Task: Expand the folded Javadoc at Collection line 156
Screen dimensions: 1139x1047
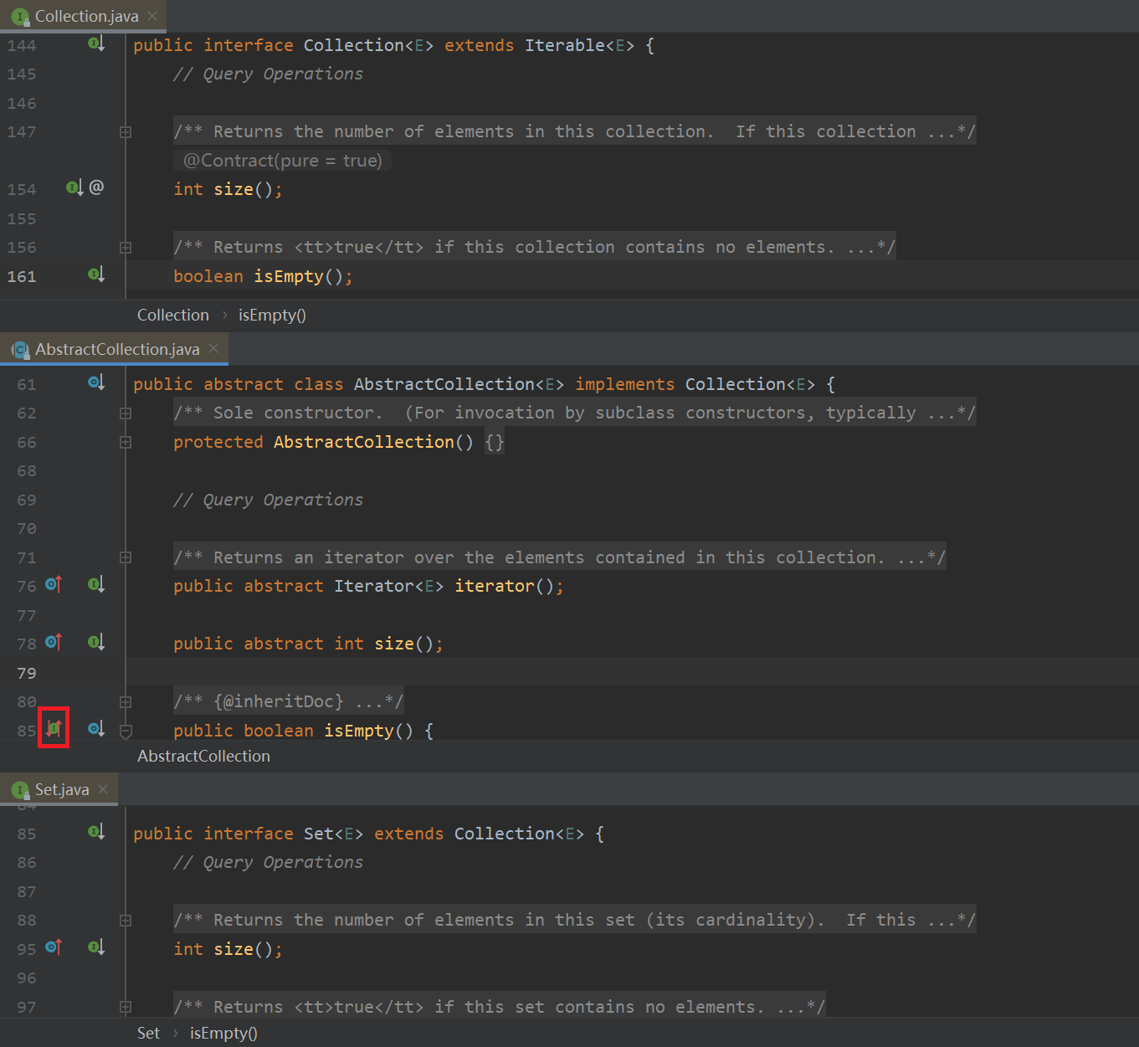Action: tap(126, 248)
